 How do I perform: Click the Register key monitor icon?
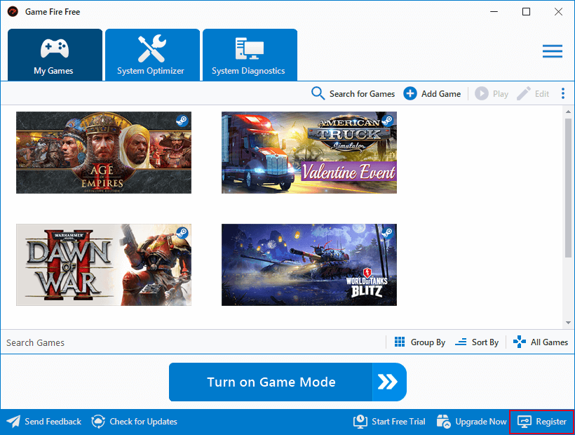point(525,422)
